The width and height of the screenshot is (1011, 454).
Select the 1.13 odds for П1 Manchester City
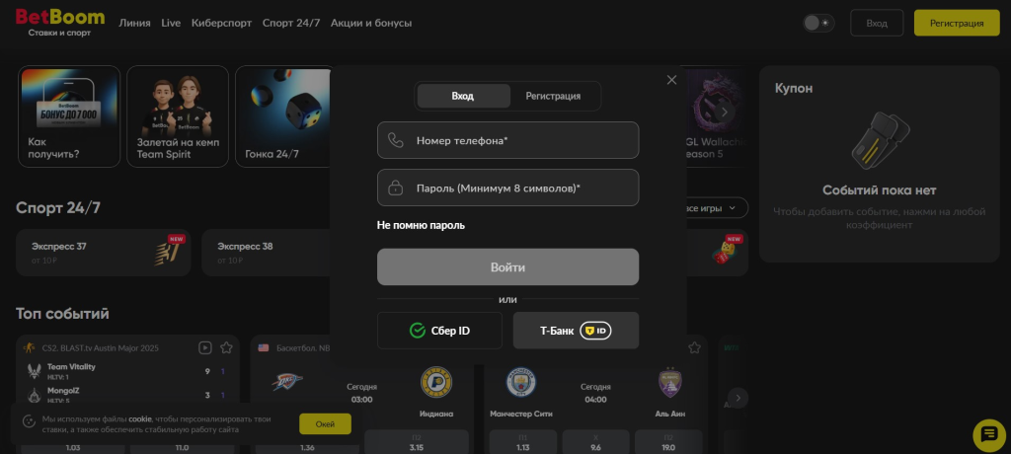click(522, 442)
